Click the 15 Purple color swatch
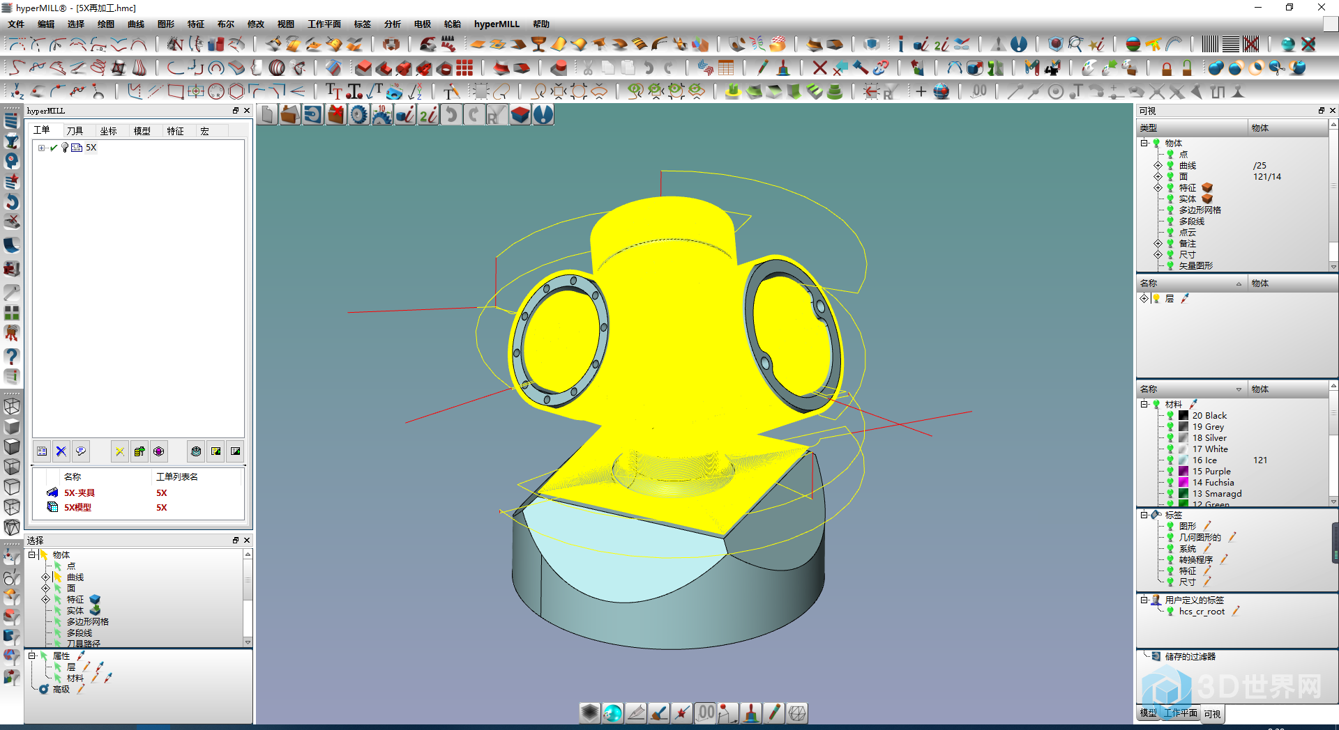This screenshot has width=1339, height=730. pos(1183,472)
